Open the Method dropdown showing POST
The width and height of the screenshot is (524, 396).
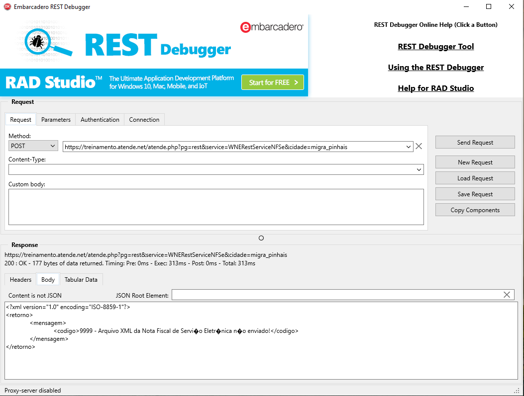pos(33,146)
